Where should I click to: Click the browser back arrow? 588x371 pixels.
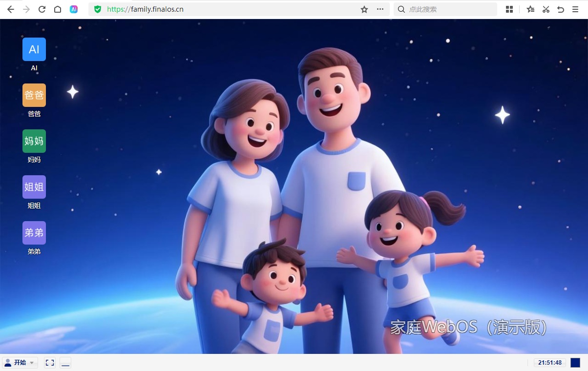[x=10, y=9]
